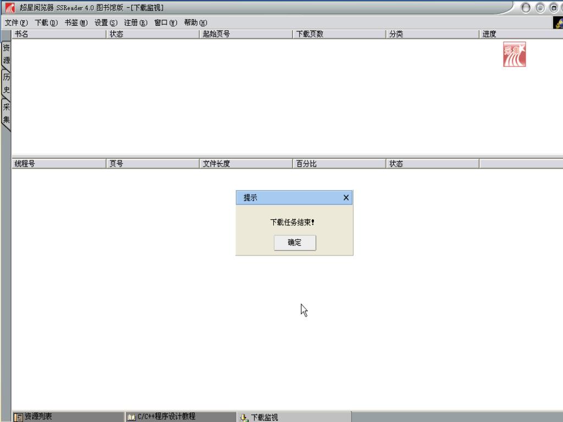Open the 文件 menu
This screenshot has height=422, width=563.
click(16, 23)
